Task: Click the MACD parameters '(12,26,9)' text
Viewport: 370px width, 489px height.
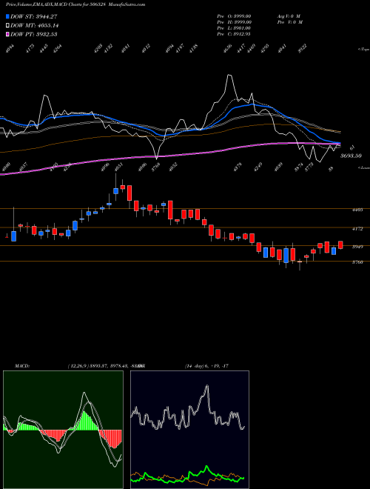Action: coord(78,365)
